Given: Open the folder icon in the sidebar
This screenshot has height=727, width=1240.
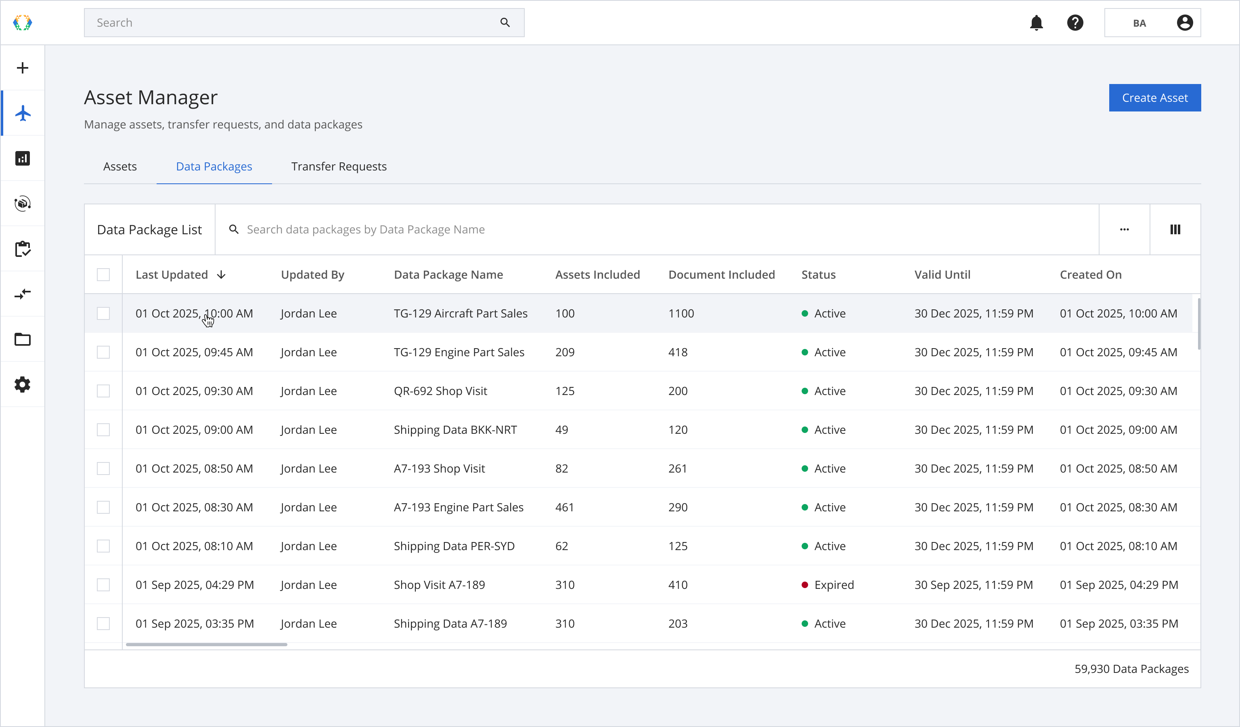Looking at the screenshot, I should pos(23,340).
